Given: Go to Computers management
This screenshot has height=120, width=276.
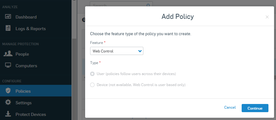Looking at the screenshot, I should (x=26, y=66).
